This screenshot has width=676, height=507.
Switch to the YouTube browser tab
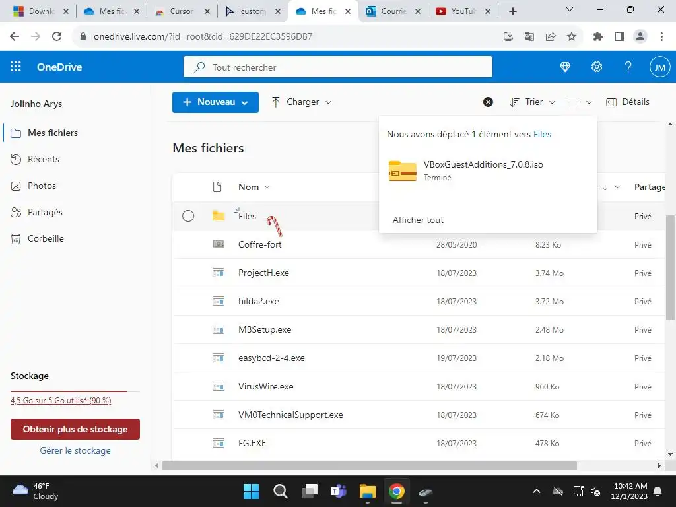click(463, 11)
